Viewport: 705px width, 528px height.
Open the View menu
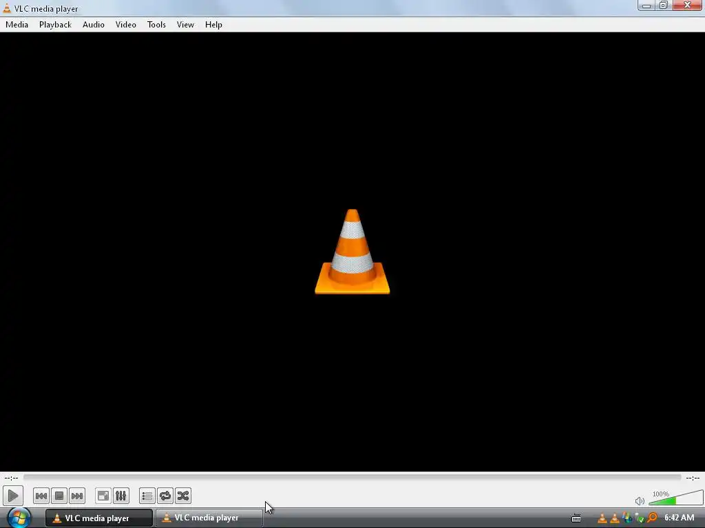(x=185, y=25)
